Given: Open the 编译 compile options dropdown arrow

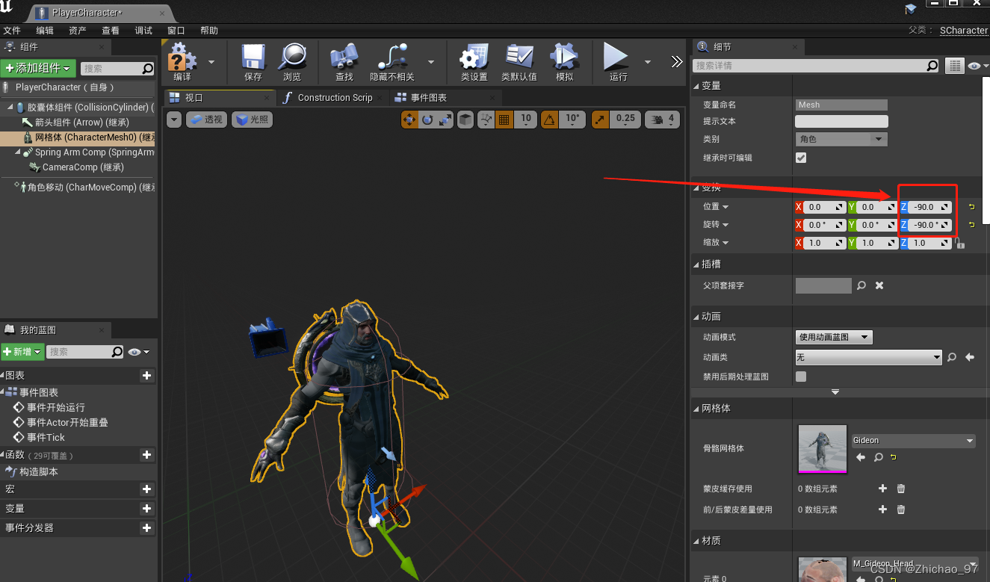Looking at the screenshot, I should pos(211,62).
